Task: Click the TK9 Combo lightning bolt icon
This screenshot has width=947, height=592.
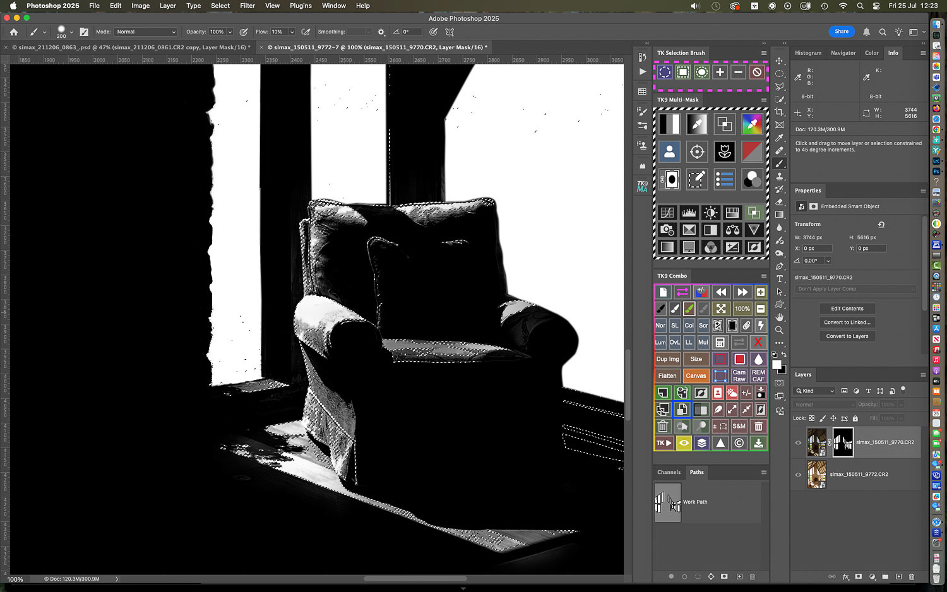Action: (x=761, y=326)
